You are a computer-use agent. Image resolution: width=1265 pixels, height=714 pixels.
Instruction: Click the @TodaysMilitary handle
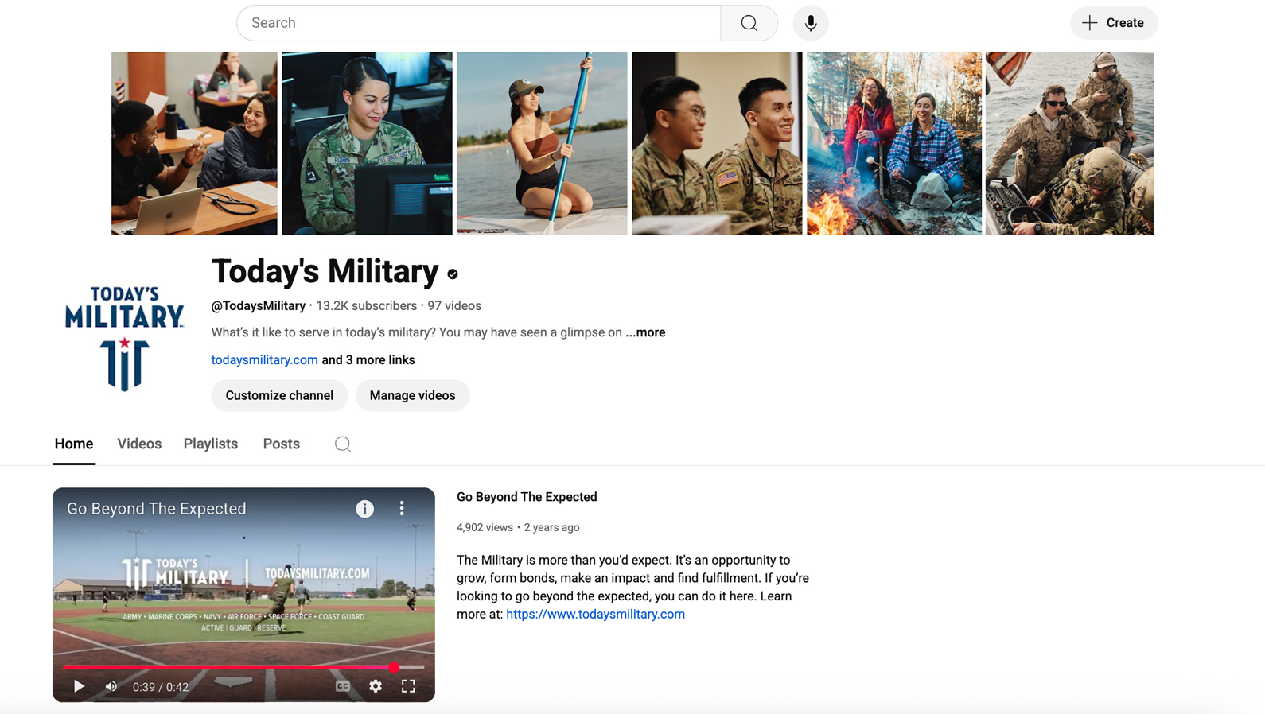coord(258,306)
